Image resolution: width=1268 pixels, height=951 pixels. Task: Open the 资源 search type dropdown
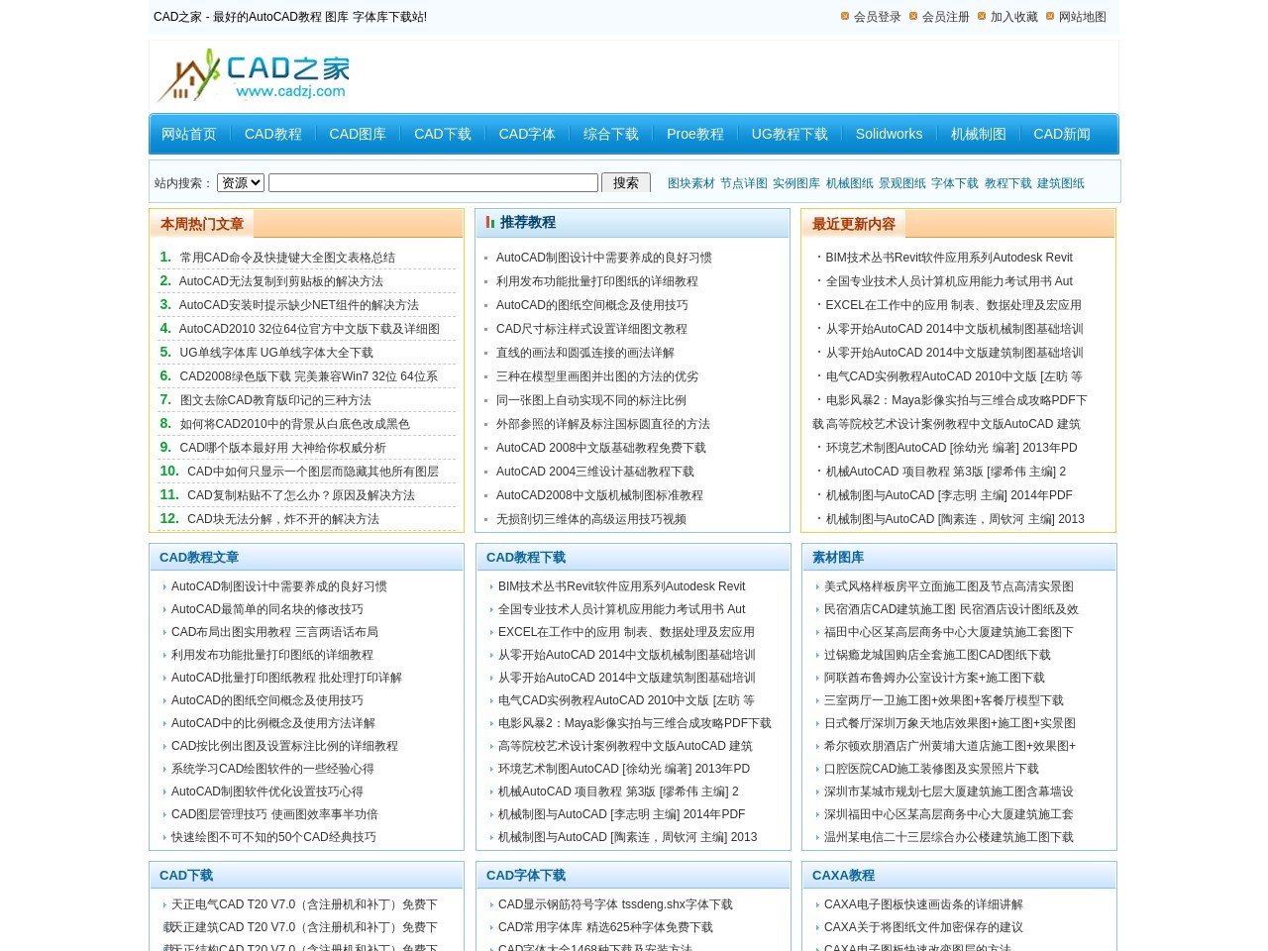[x=241, y=182]
